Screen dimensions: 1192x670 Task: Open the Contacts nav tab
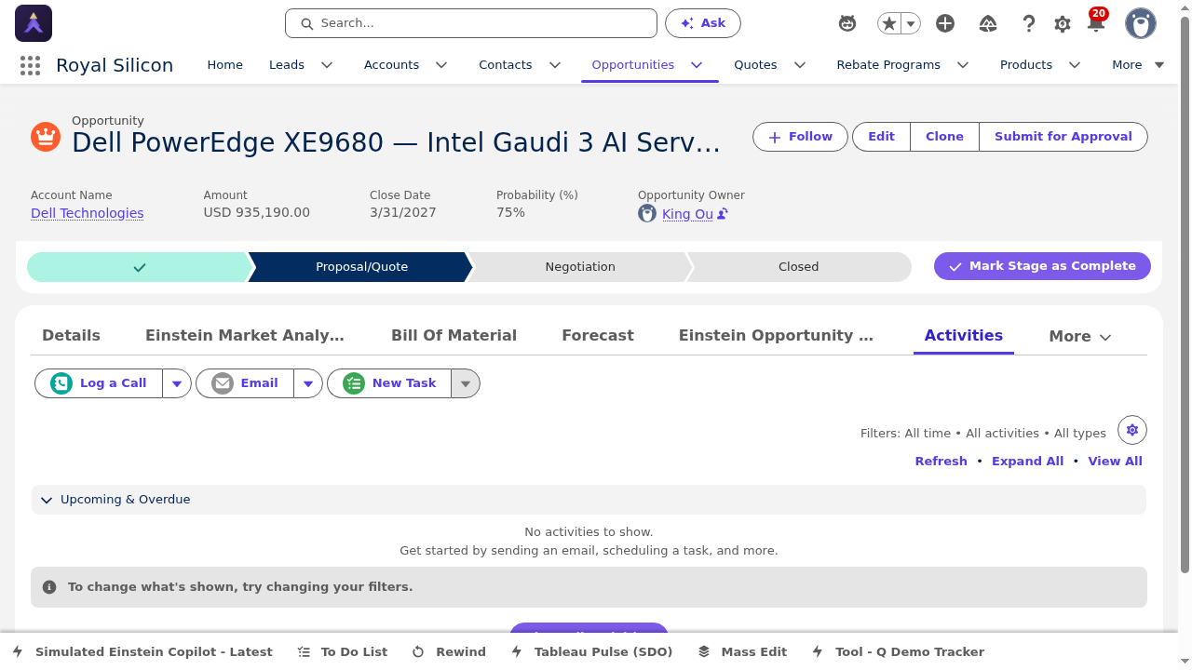(506, 65)
